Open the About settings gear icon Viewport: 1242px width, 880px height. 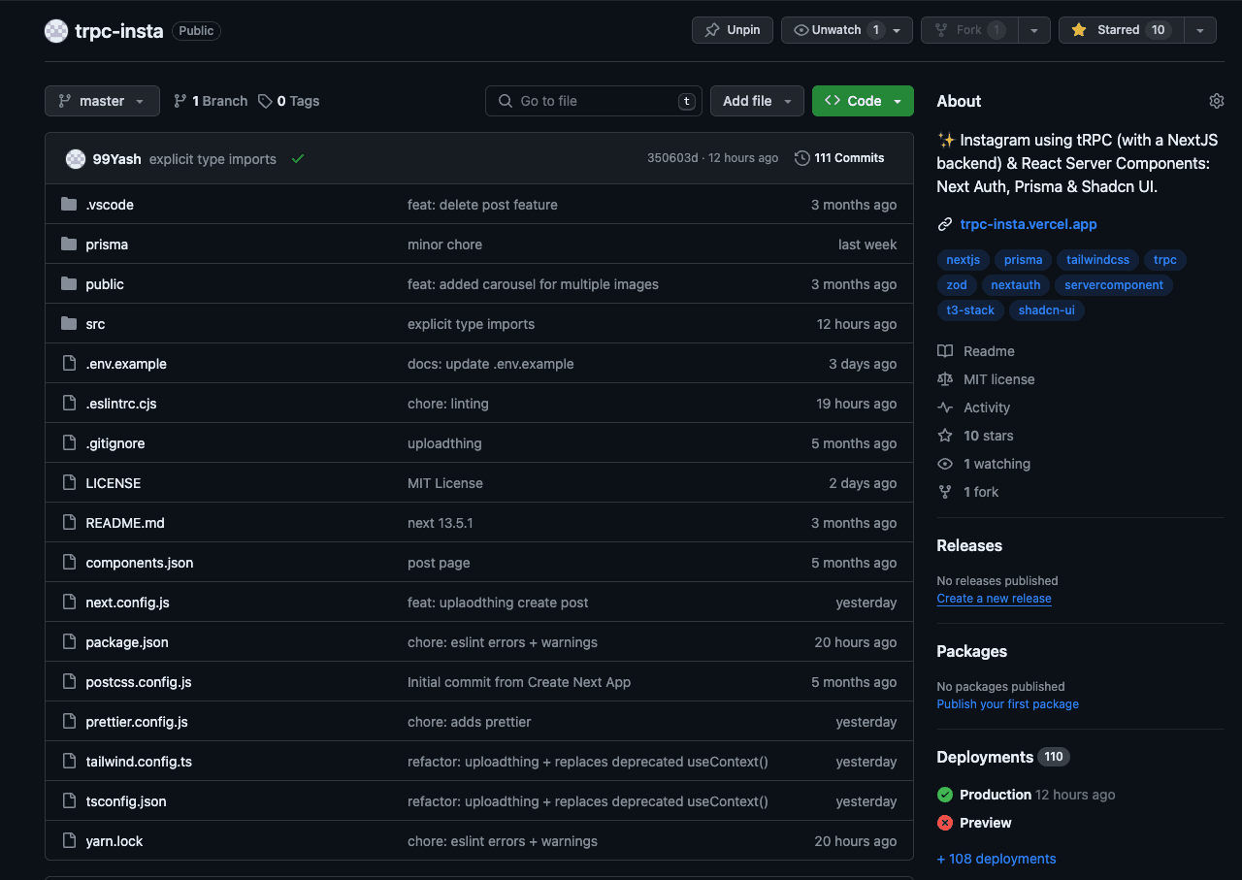coord(1217,101)
